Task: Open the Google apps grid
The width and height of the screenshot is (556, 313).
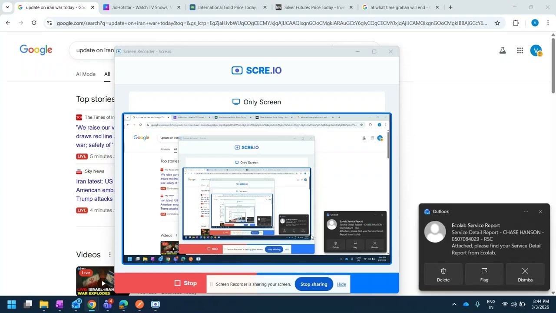Action: pyautogui.click(x=520, y=50)
